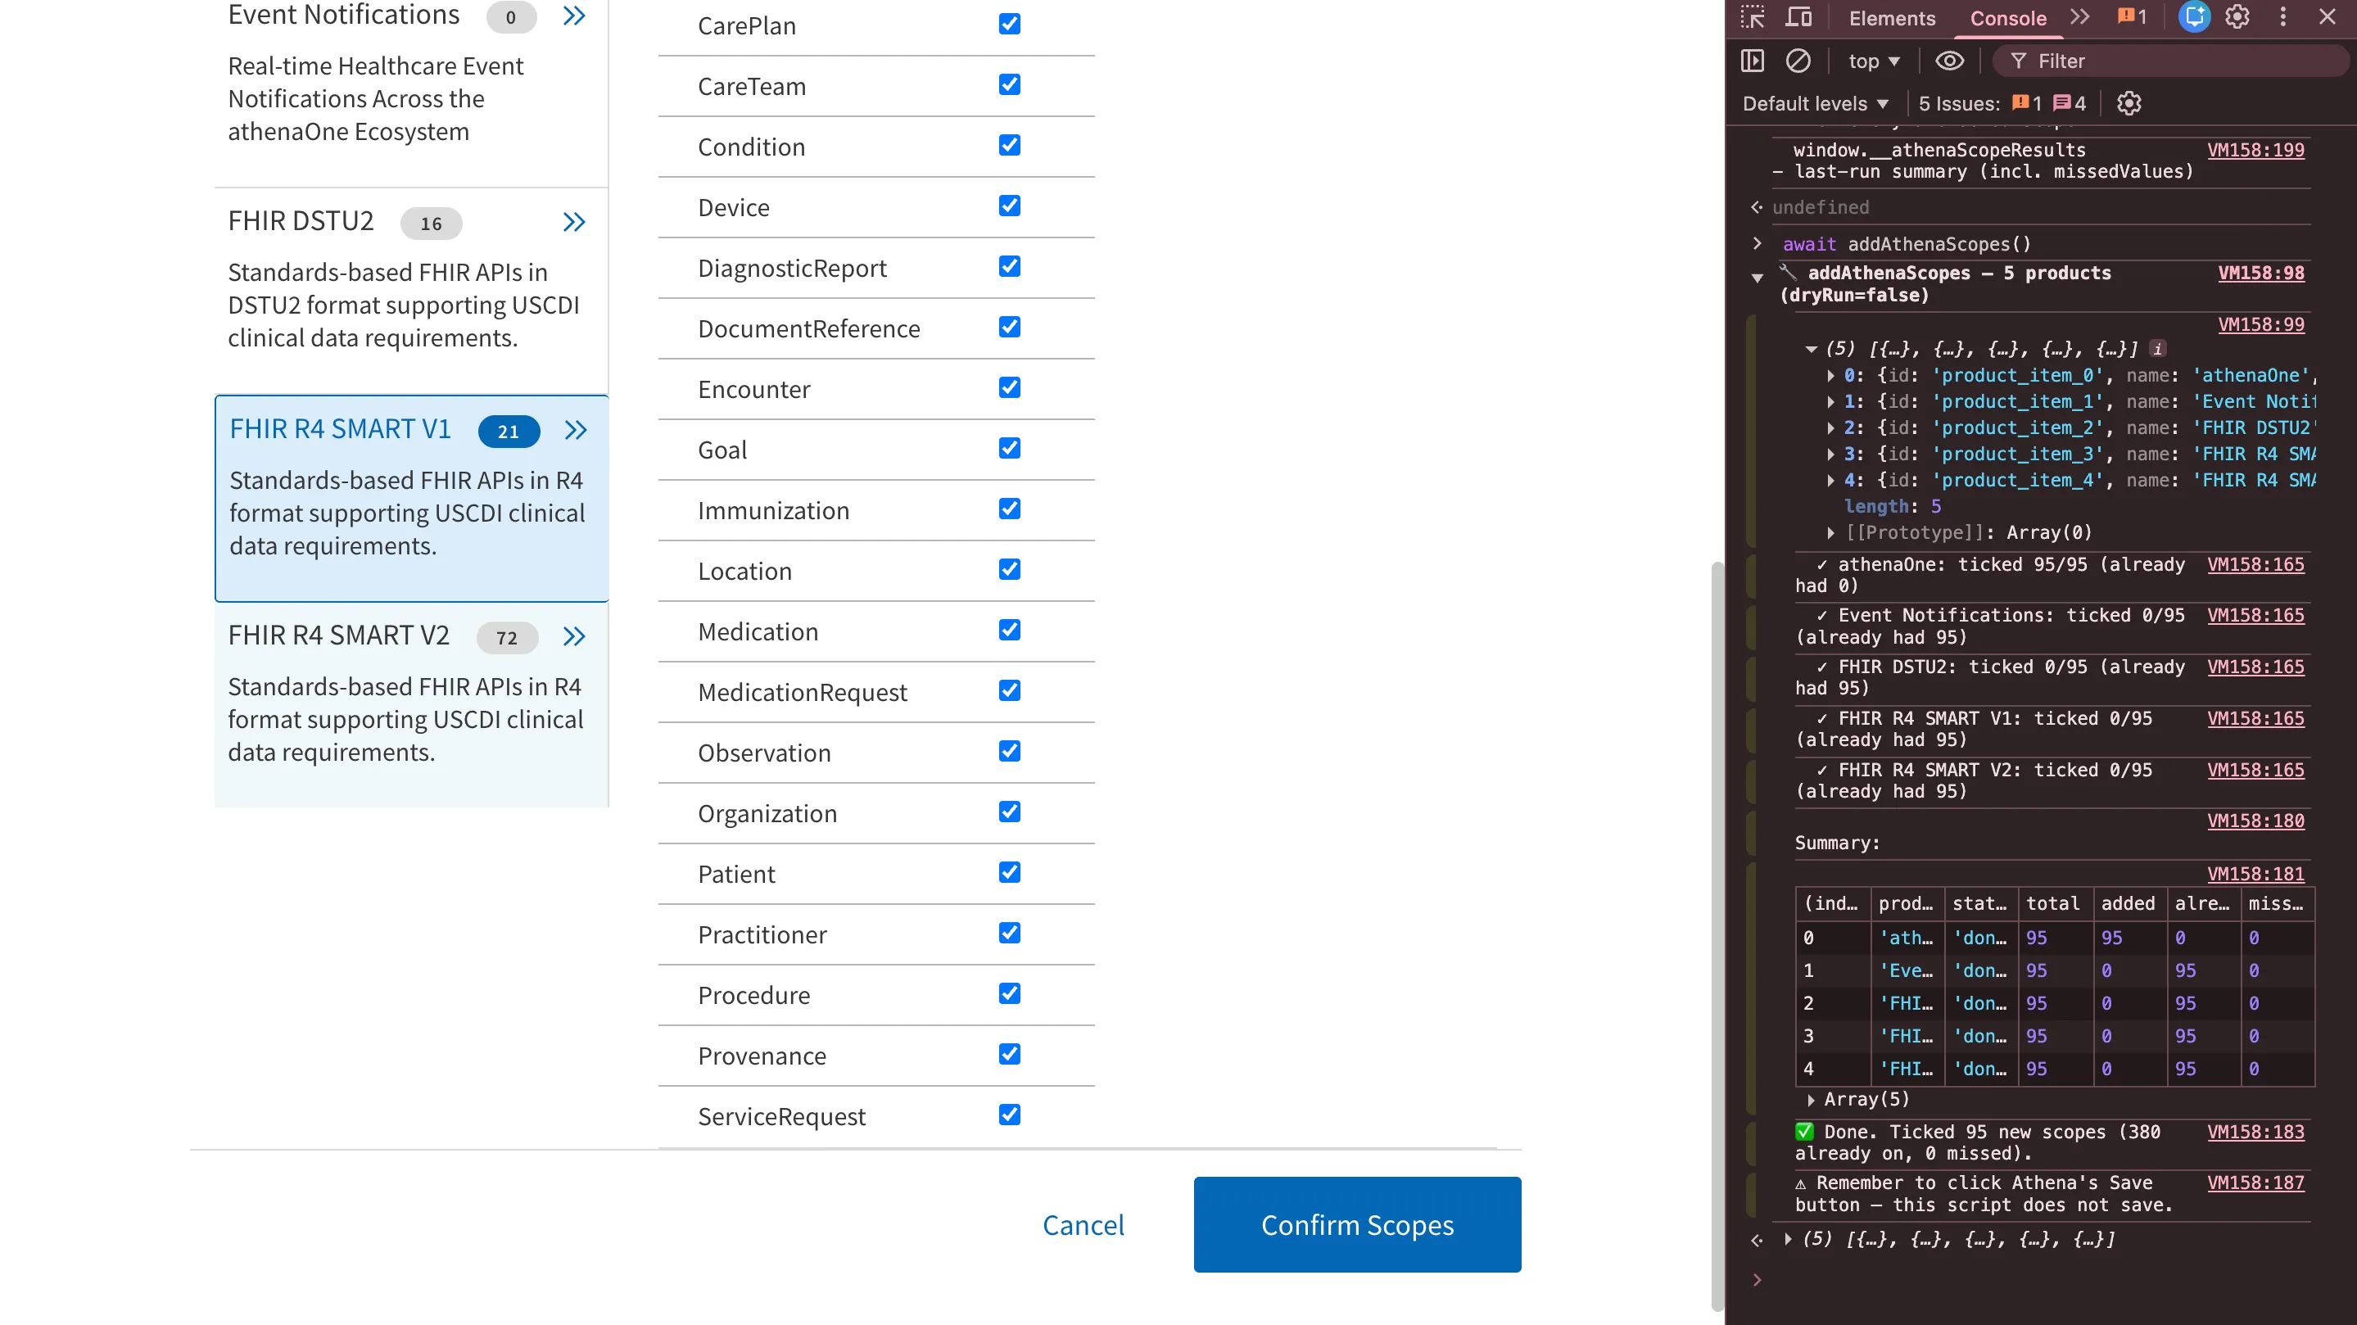Screen dimensions: 2357x1325
Task: Show more DevTools tabs chevron
Action: pos(2079,17)
